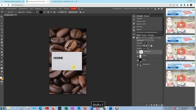The height and width of the screenshot is (110, 196).
Task: Select the Gradient tool
Action: (2, 49)
